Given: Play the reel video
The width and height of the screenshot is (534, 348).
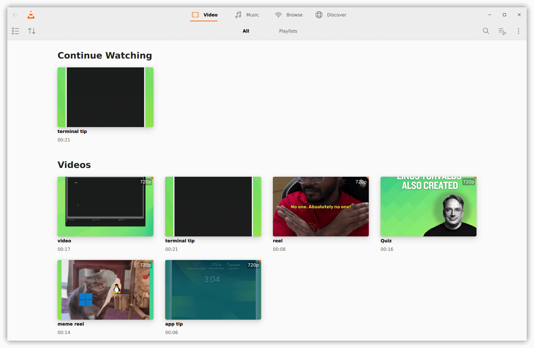Looking at the screenshot, I should tap(320, 206).
